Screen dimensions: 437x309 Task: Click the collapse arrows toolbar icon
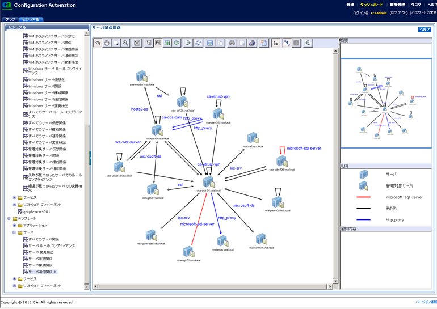coord(308,43)
